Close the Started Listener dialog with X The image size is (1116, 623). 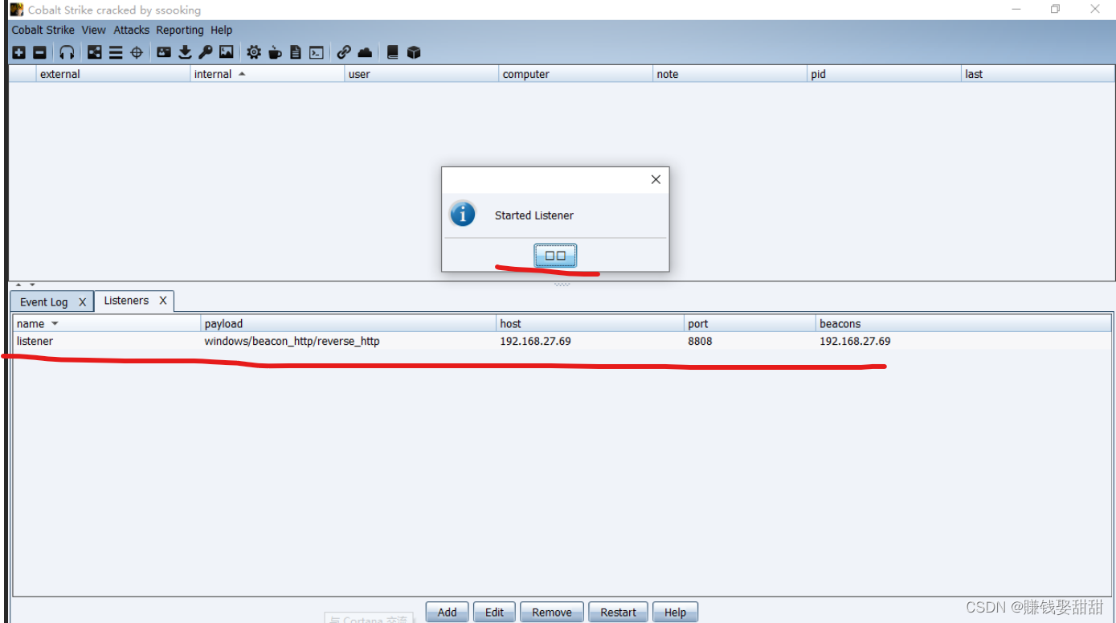click(656, 179)
